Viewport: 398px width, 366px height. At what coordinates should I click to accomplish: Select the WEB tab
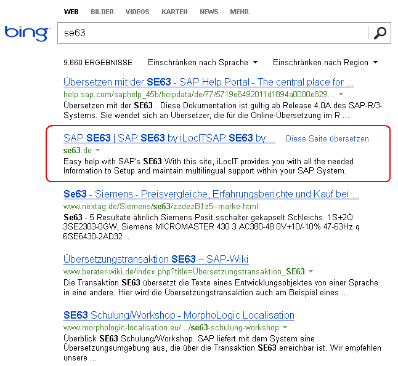click(x=71, y=12)
